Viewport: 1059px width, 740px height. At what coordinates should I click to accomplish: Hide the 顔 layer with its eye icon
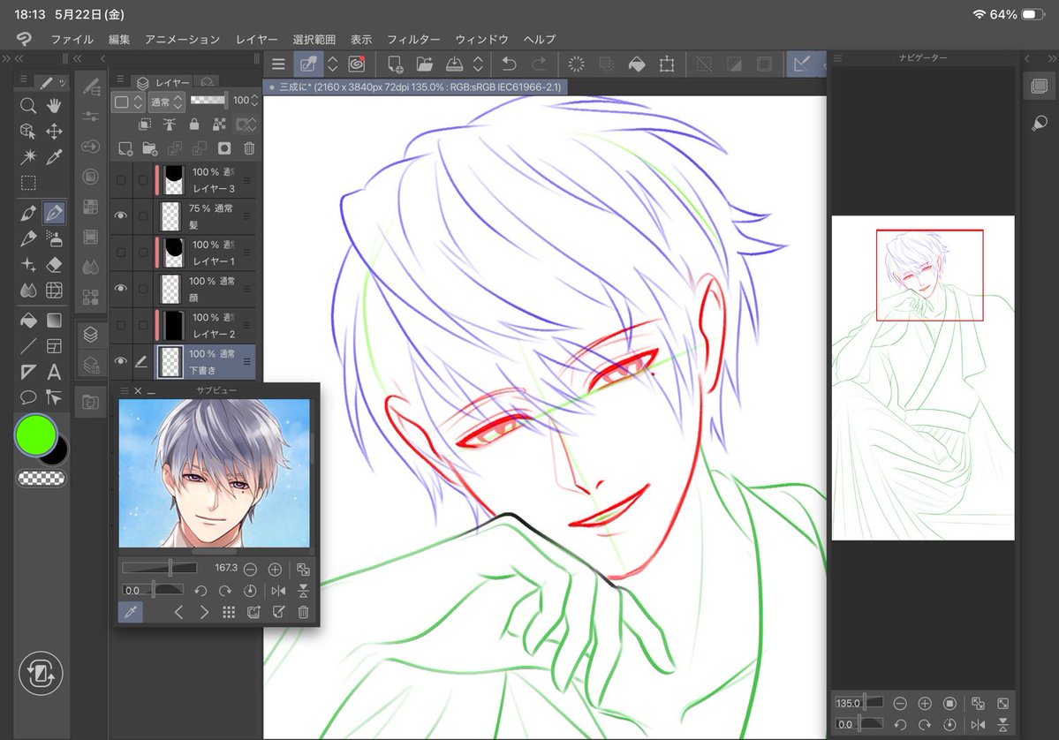(x=121, y=288)
